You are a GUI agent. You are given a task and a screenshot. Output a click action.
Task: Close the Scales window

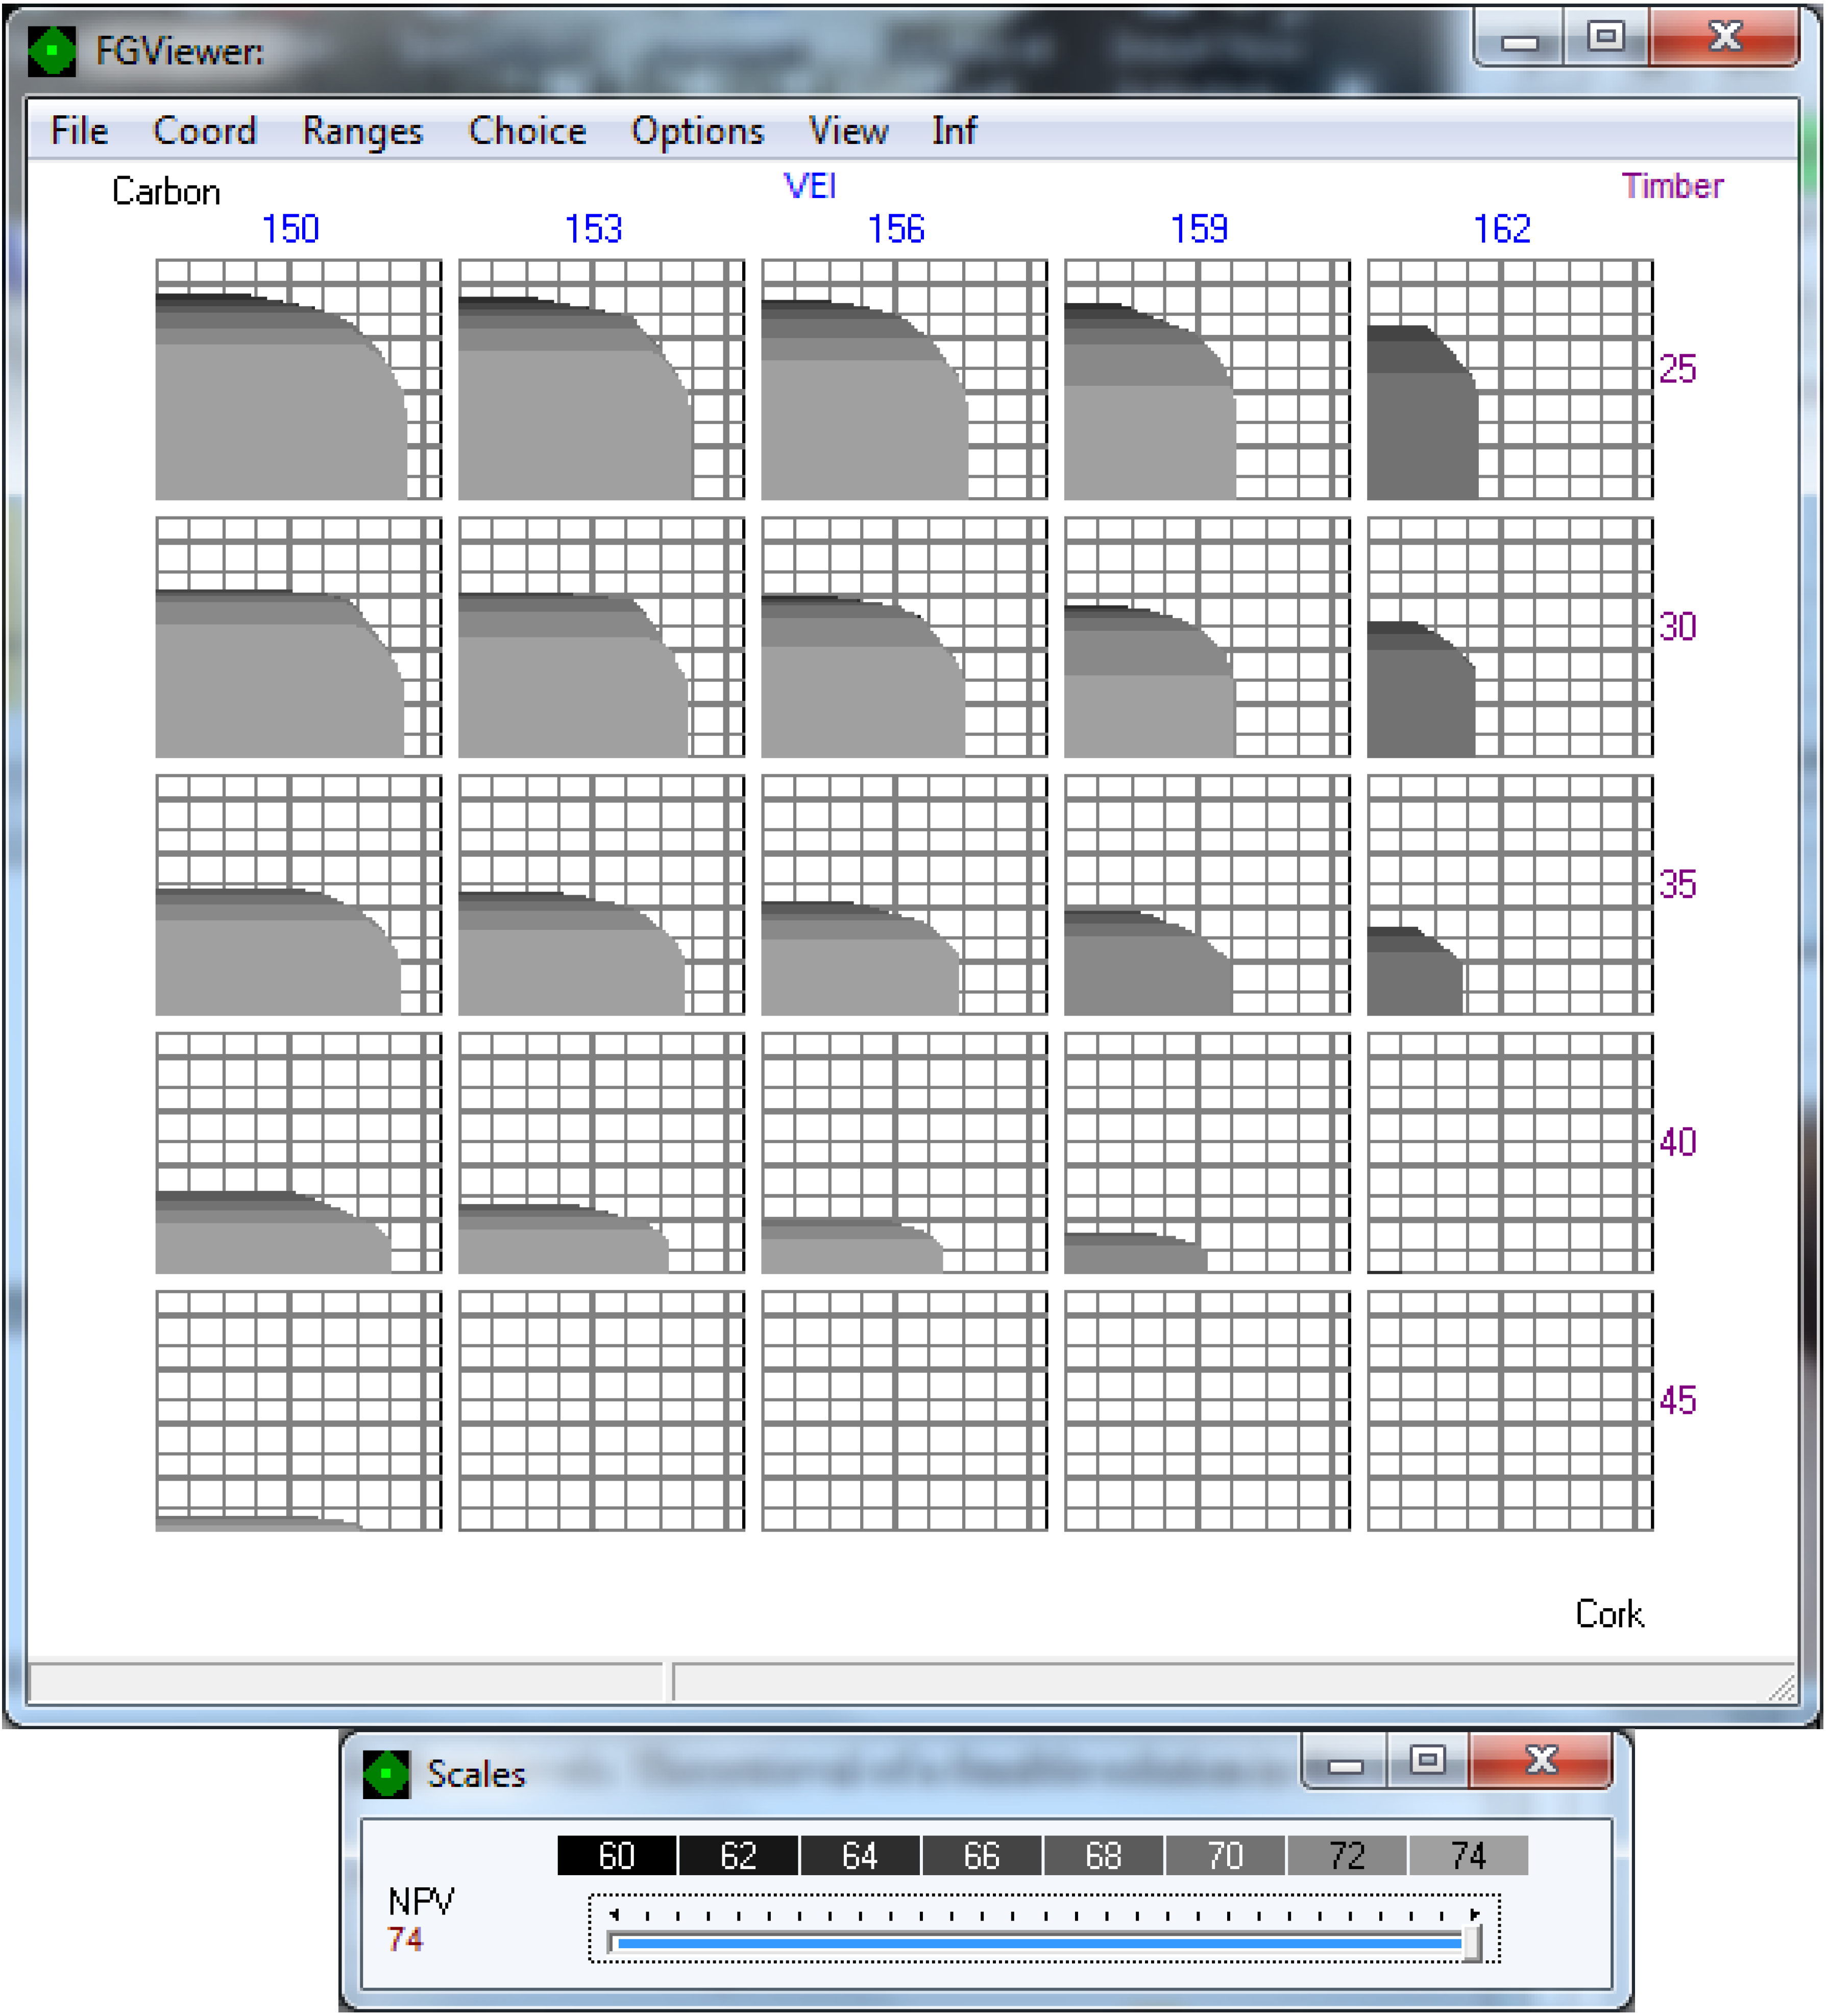click(1541, 1760)
